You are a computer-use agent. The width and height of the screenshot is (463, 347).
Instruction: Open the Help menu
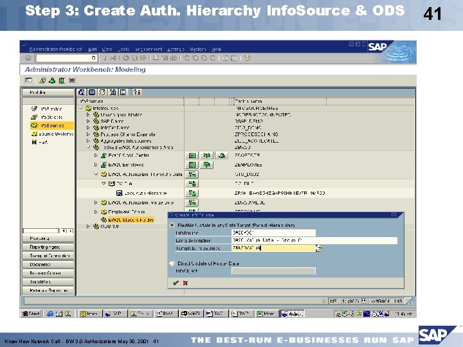tap(216, 49)
